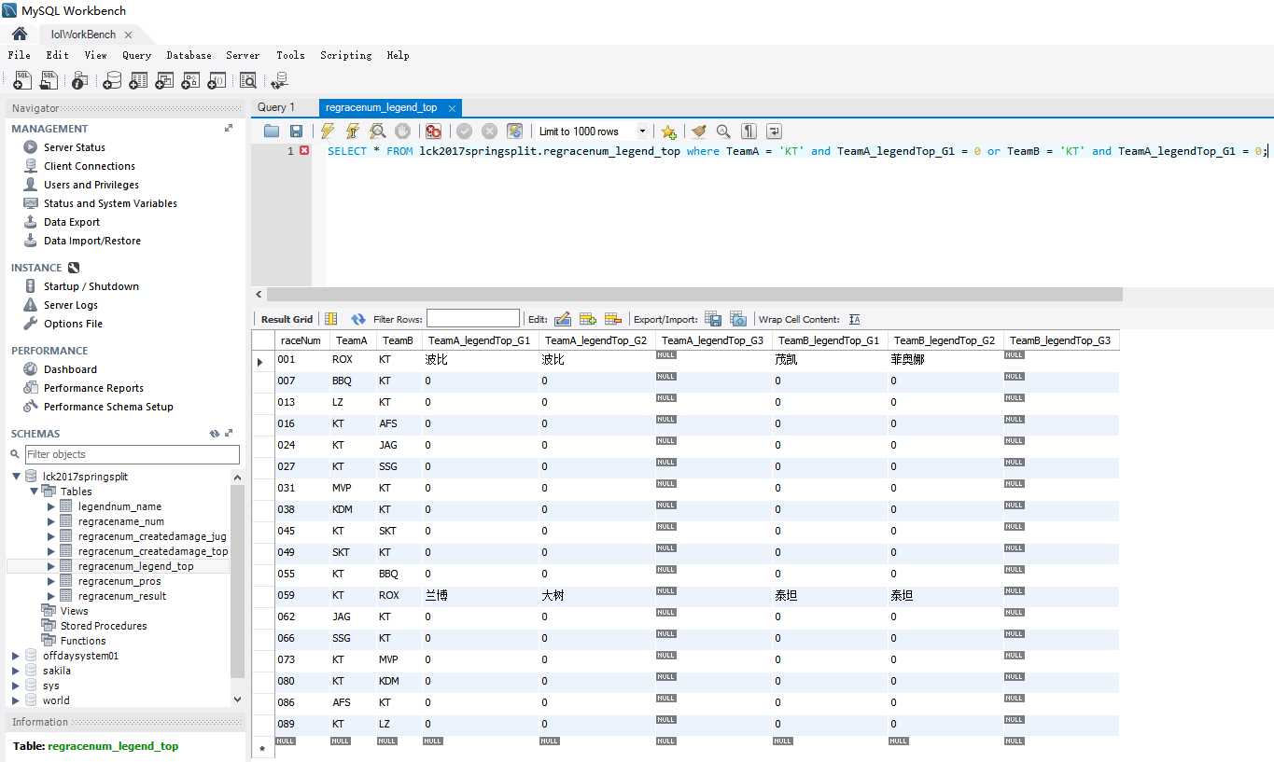Expand the regracename_num table
The width and height of the screenshot is (1274, 762).
[x=51, y=521]
